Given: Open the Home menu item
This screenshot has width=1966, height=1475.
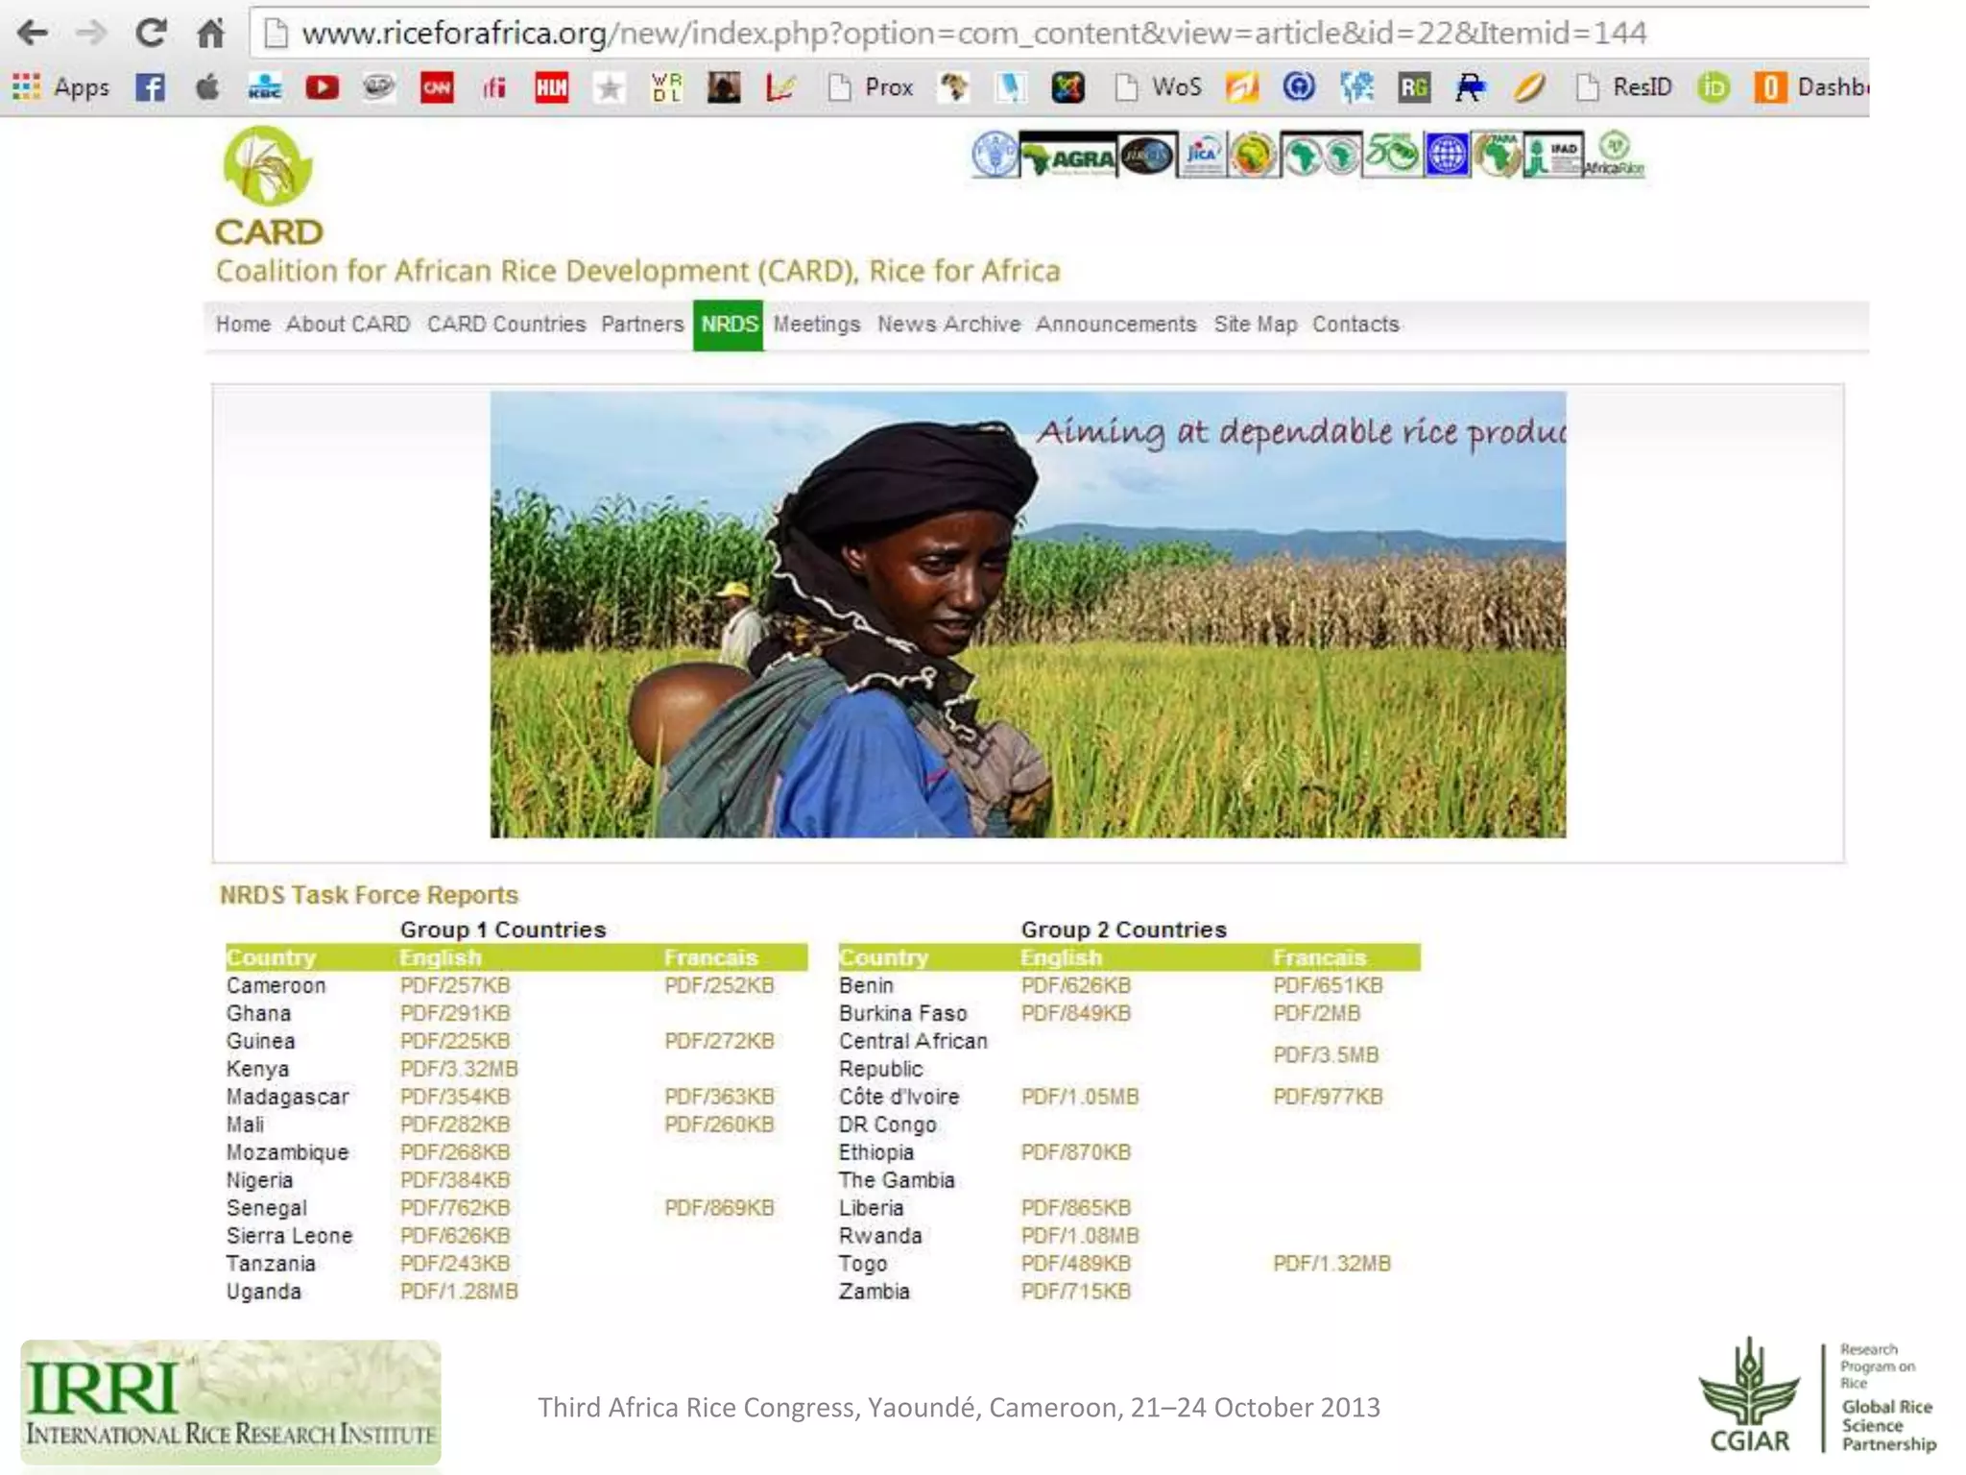Looking at the screenshot, I should click(243, 325).
